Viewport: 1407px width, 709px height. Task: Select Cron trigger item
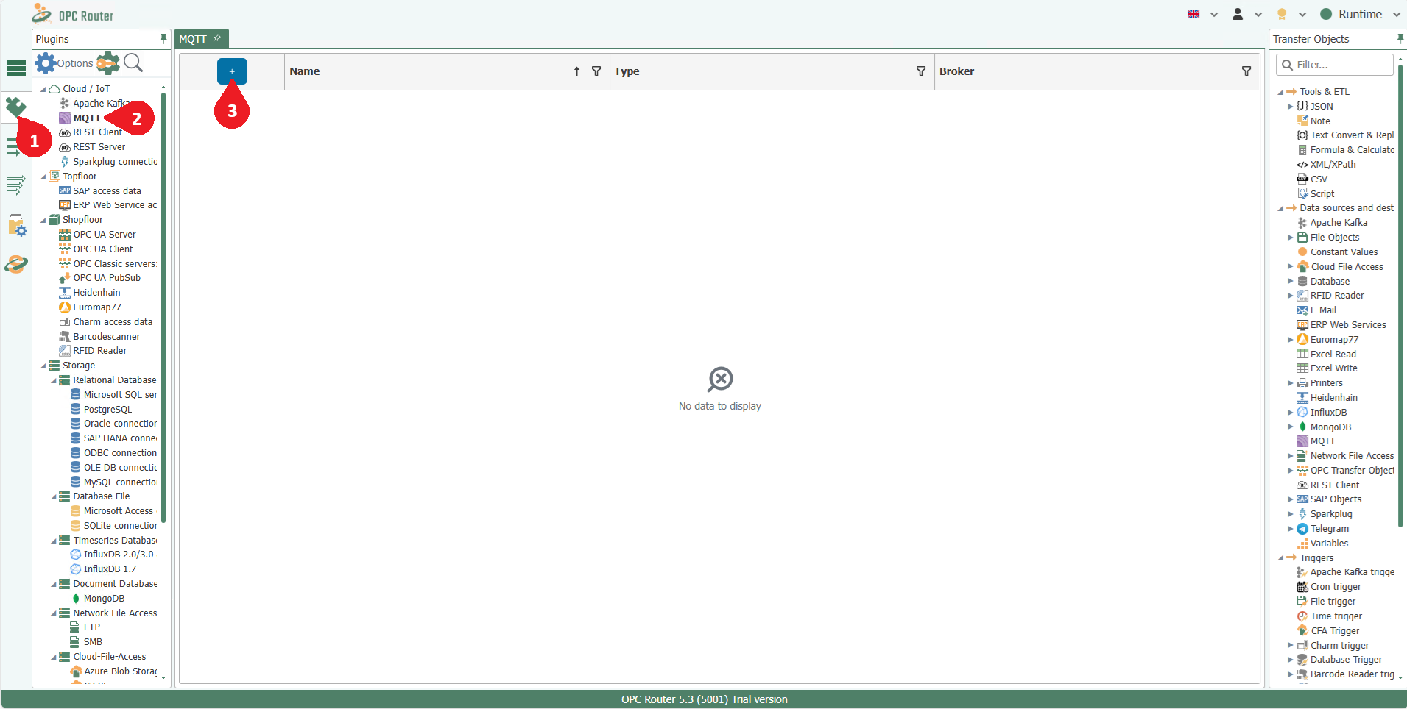tap(1336, 587)
